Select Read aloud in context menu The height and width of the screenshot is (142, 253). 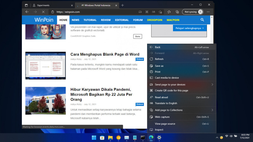click(182, 97)
